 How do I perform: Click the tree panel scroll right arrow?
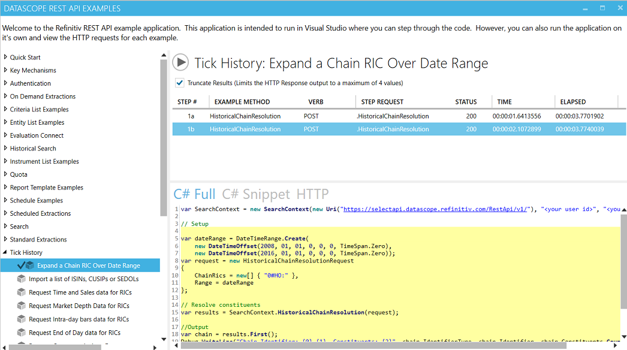[155, 347]
